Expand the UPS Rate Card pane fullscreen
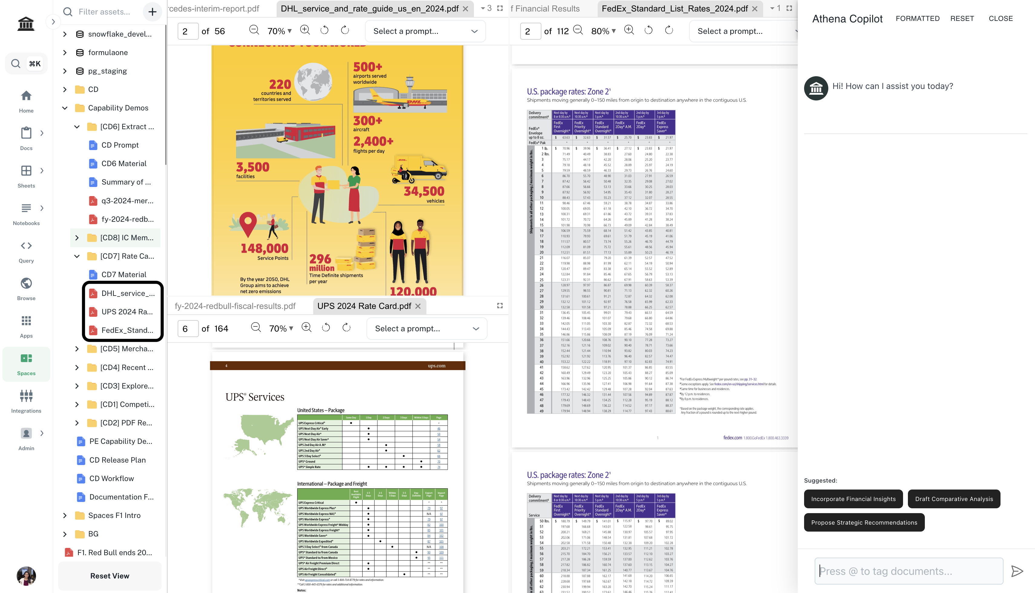Viewport: 1035px width, 593px height. pyautogui.click(x=500, y=306)
